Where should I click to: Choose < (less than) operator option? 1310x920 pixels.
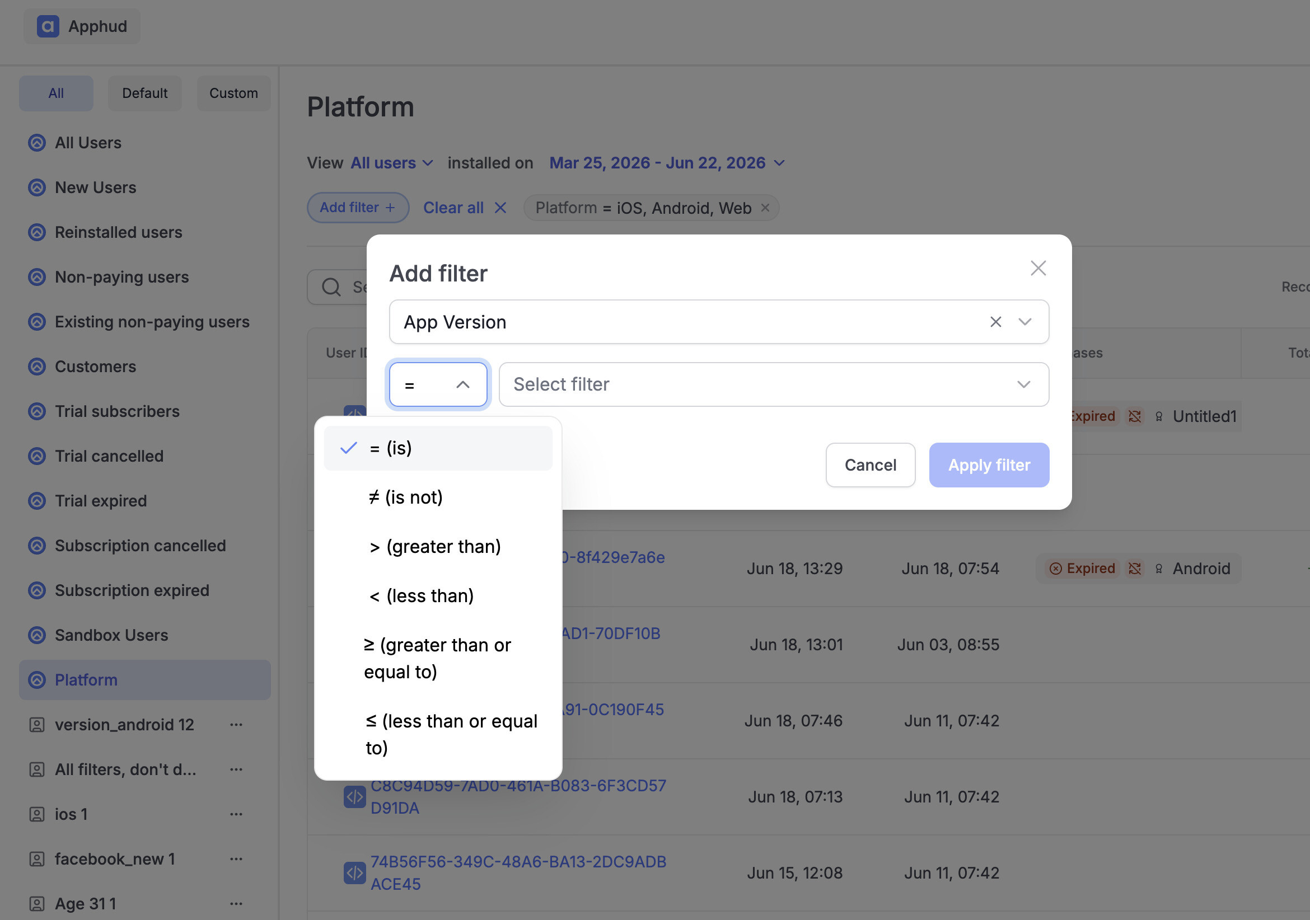[x=438, y=596]
